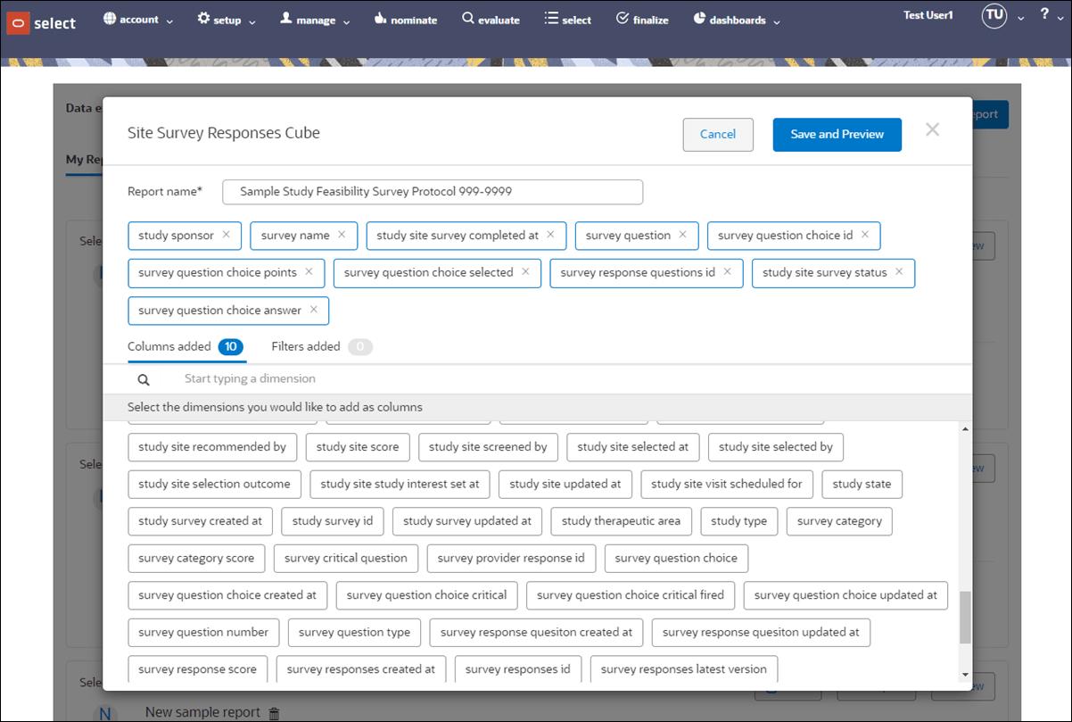Click the Save and Preview button
Image resolution: width=1072 pixels, height=722 pixels.
pyautogui.click(x=837, y=134)
